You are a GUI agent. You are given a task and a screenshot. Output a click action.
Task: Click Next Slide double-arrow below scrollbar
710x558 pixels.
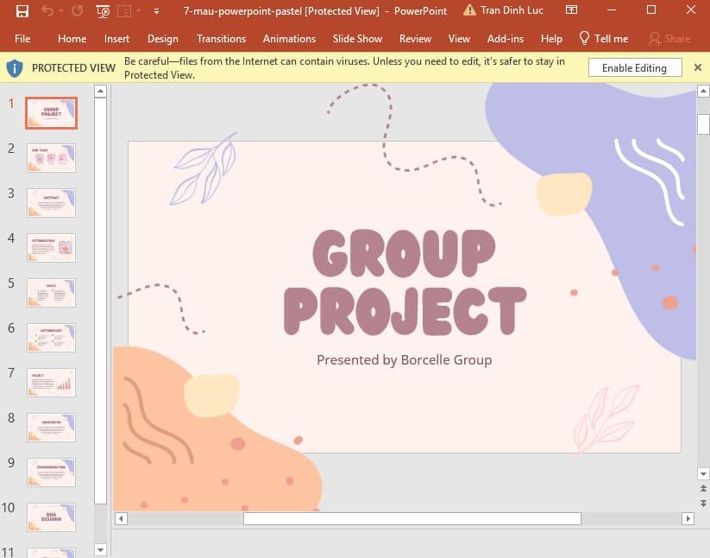(x=703, y=503)
